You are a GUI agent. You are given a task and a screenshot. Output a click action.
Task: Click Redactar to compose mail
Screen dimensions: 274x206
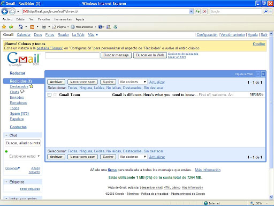(x=18, y=73)
